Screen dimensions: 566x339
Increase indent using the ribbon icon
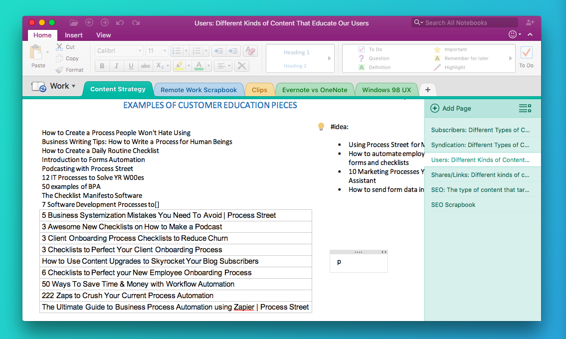(233, 51)
